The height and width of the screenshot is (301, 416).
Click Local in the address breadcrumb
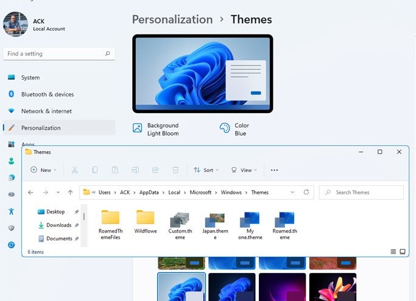point(174,193)
